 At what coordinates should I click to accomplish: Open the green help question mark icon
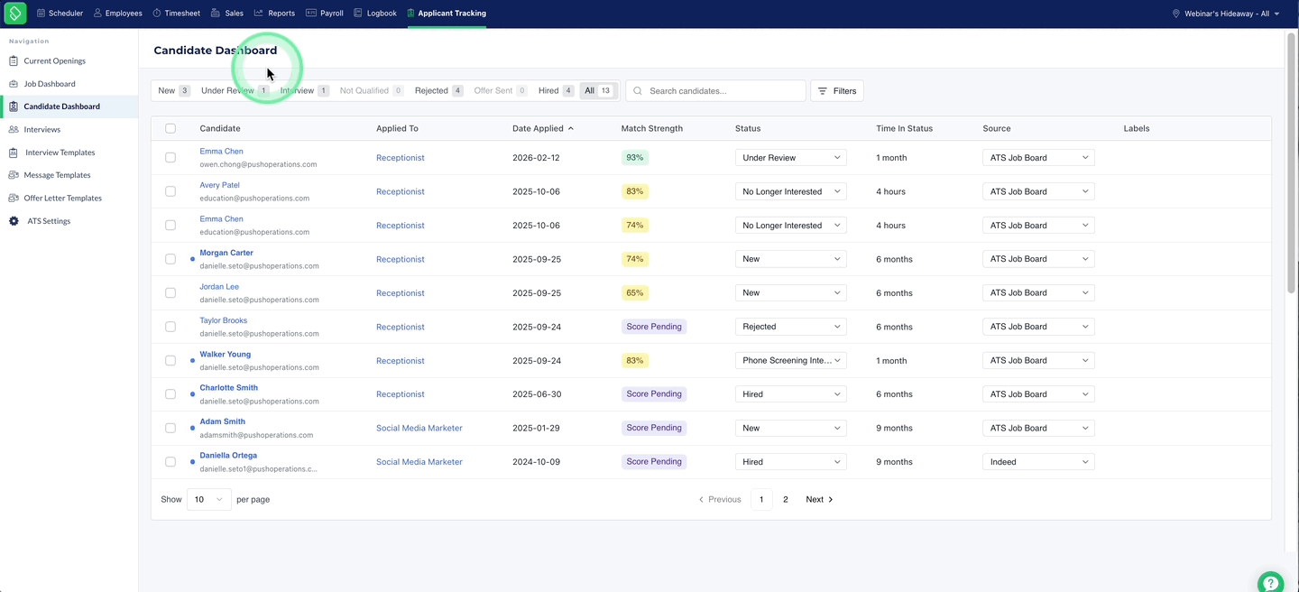(x=1270, y=581)
